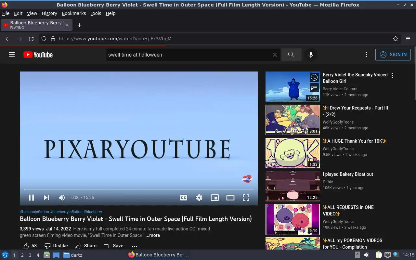
Task: Open 'ALL my POKEMON VIDEOS' title
Action: point(352,244)
